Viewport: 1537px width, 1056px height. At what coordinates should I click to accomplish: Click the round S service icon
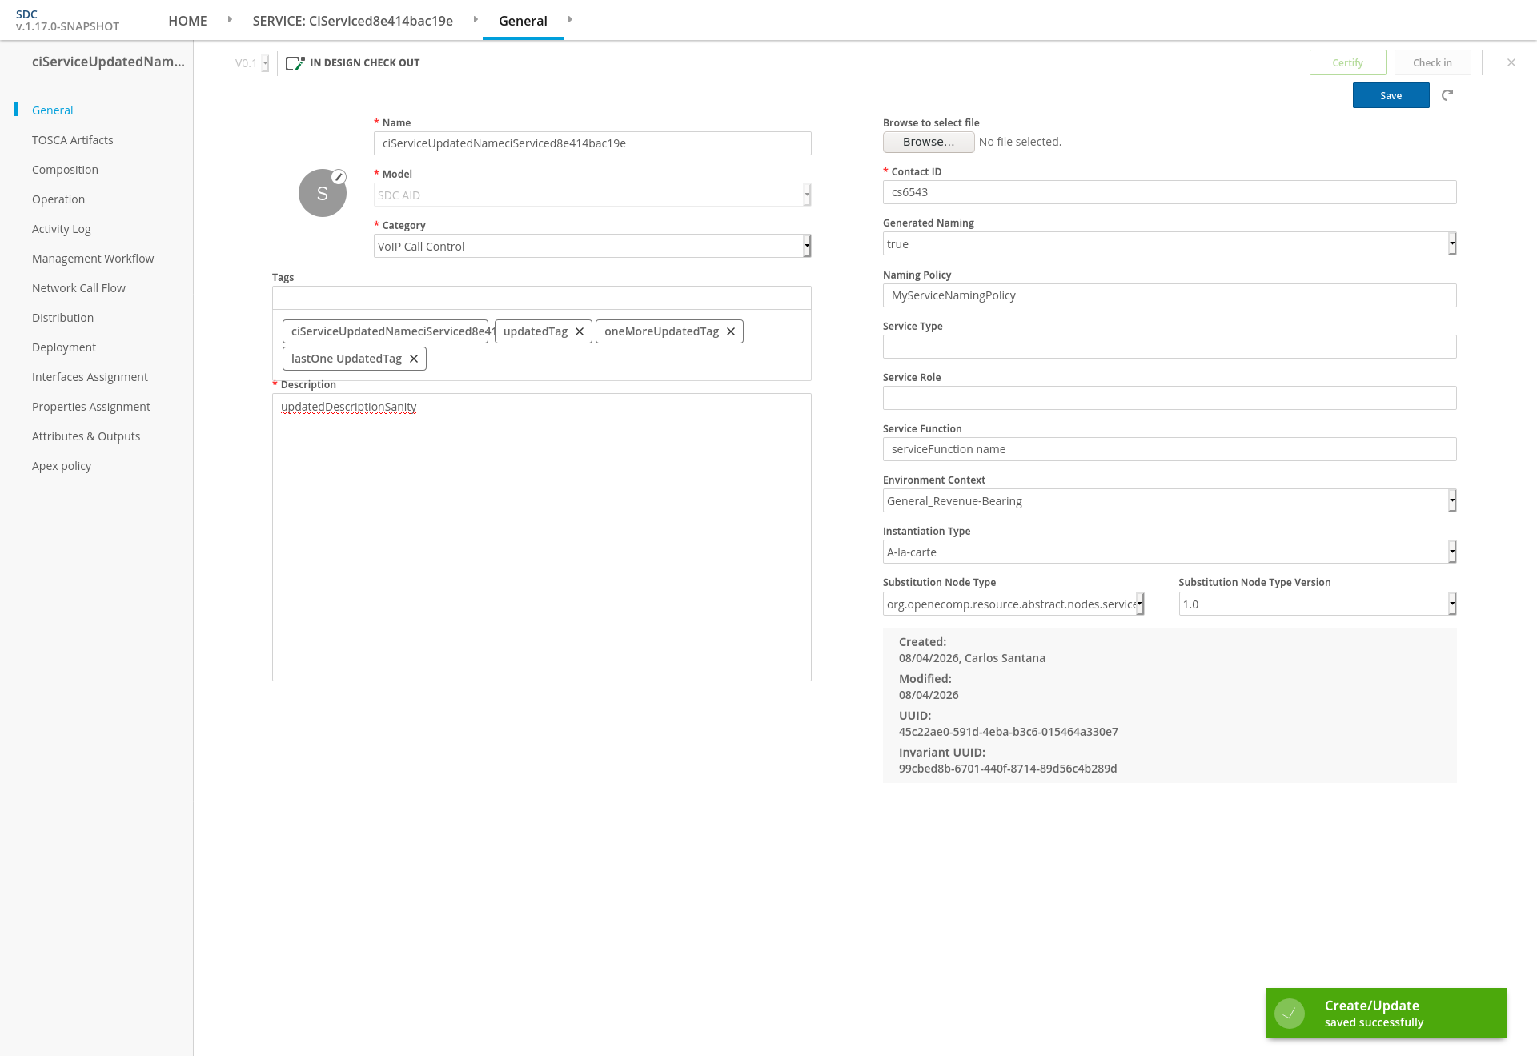click(x=323, y=193)
